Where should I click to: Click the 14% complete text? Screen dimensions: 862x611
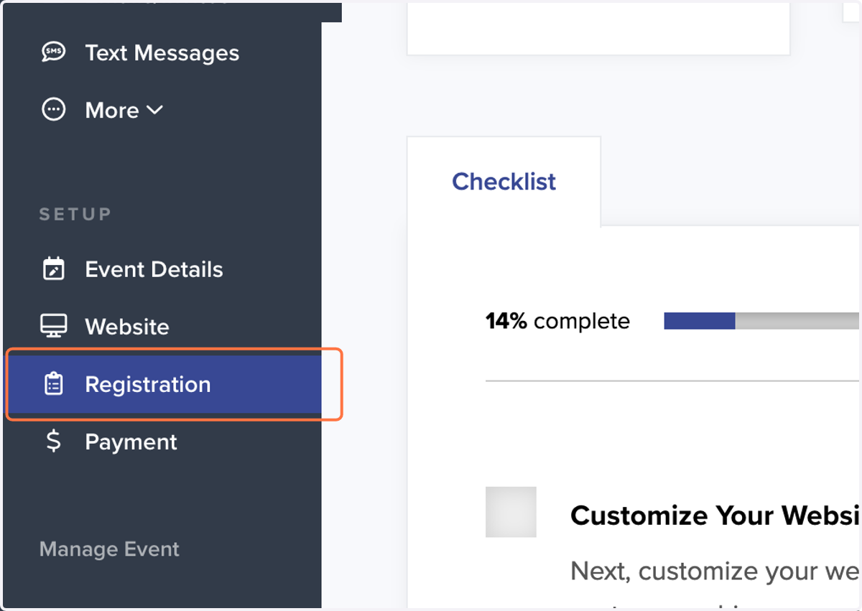pos(557,321)
